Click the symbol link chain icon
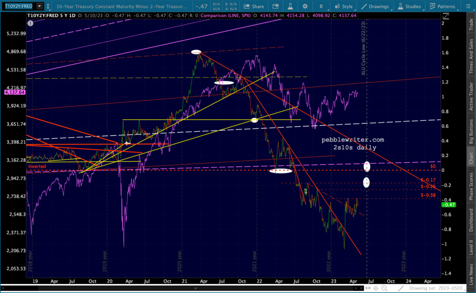Viewport: 476px width, 293px height. click(48, 6)
